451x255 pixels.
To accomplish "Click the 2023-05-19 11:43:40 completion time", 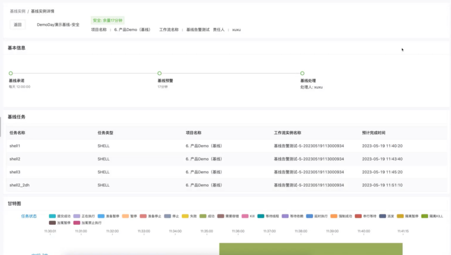I will (x=382, y=159).
